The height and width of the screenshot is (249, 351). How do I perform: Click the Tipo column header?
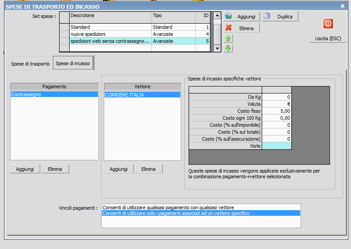173,17
